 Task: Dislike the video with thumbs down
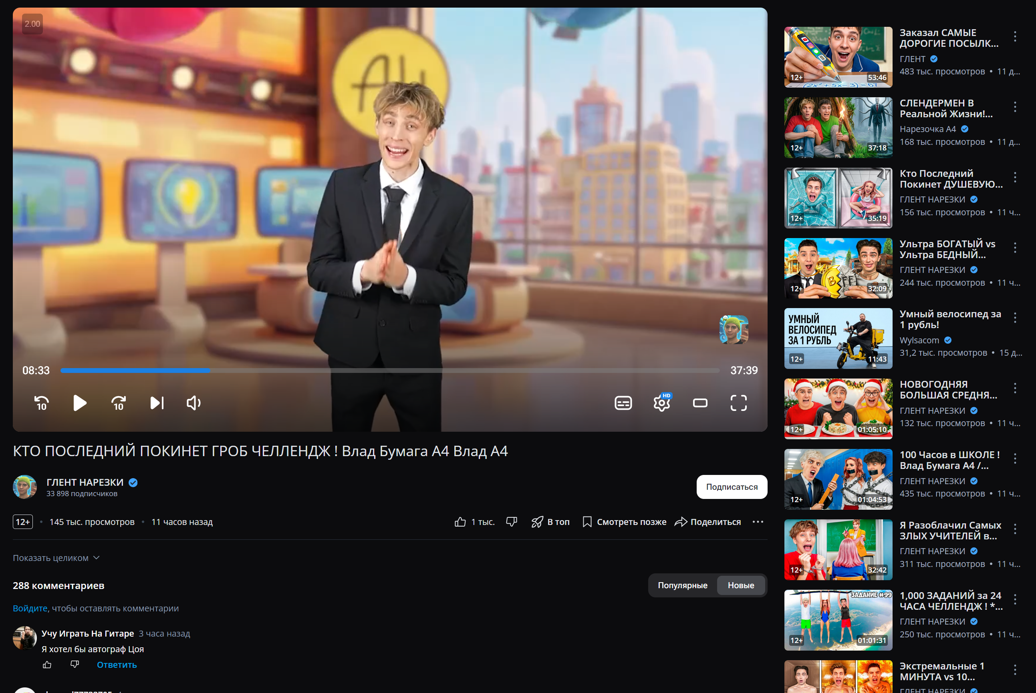[512, 522]
